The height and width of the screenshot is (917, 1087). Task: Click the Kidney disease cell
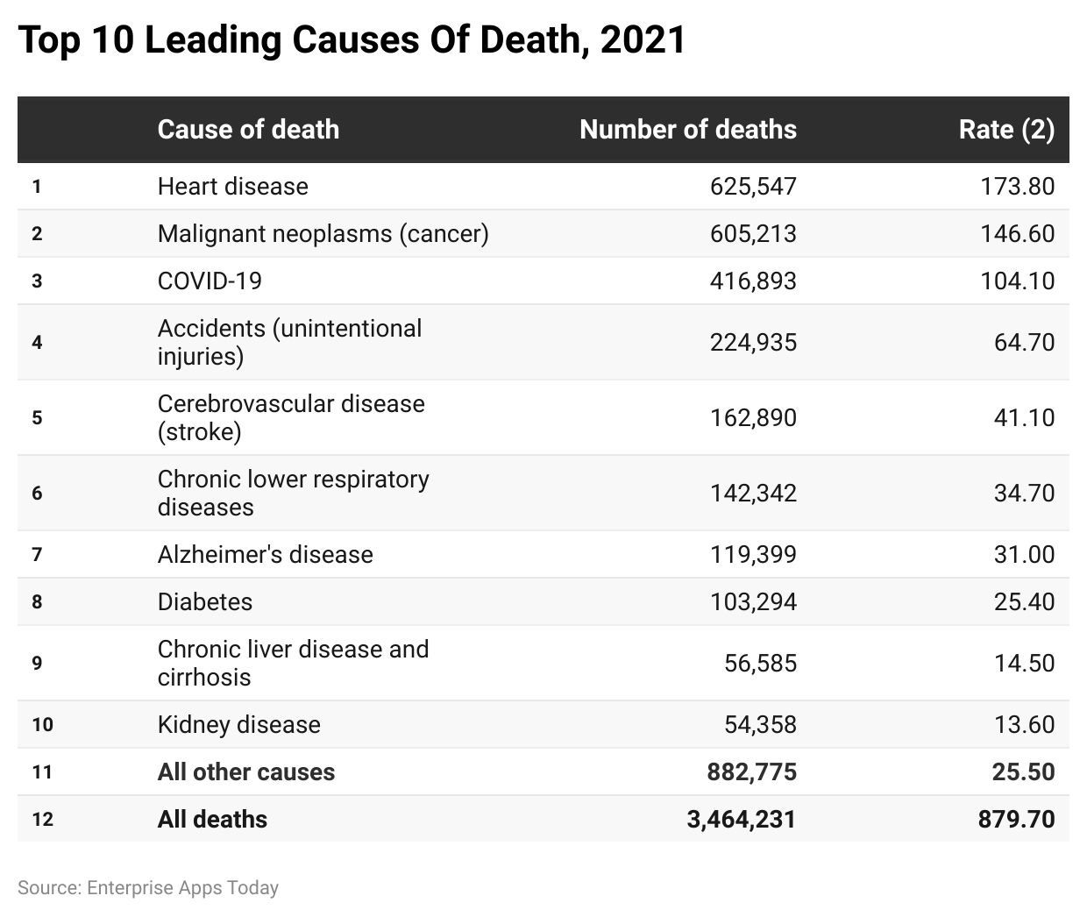[x=239, y=724]
